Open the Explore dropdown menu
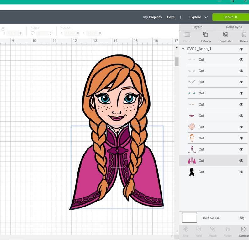Viewport: 249px width, 240px height. 198,17
